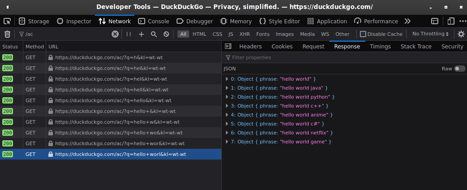Toggle Responsive Design Mode icon
467x190 pixels.
(451, 21)
